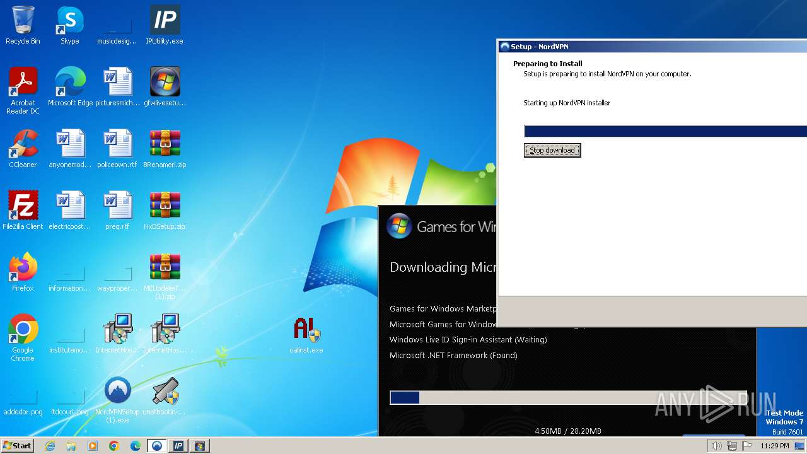Click 'Windows Live ID Sign-in Assistant (Waiting)' text
Image resolution: width=807 pixels, height=454 pixels.
[x=468, y=339]
